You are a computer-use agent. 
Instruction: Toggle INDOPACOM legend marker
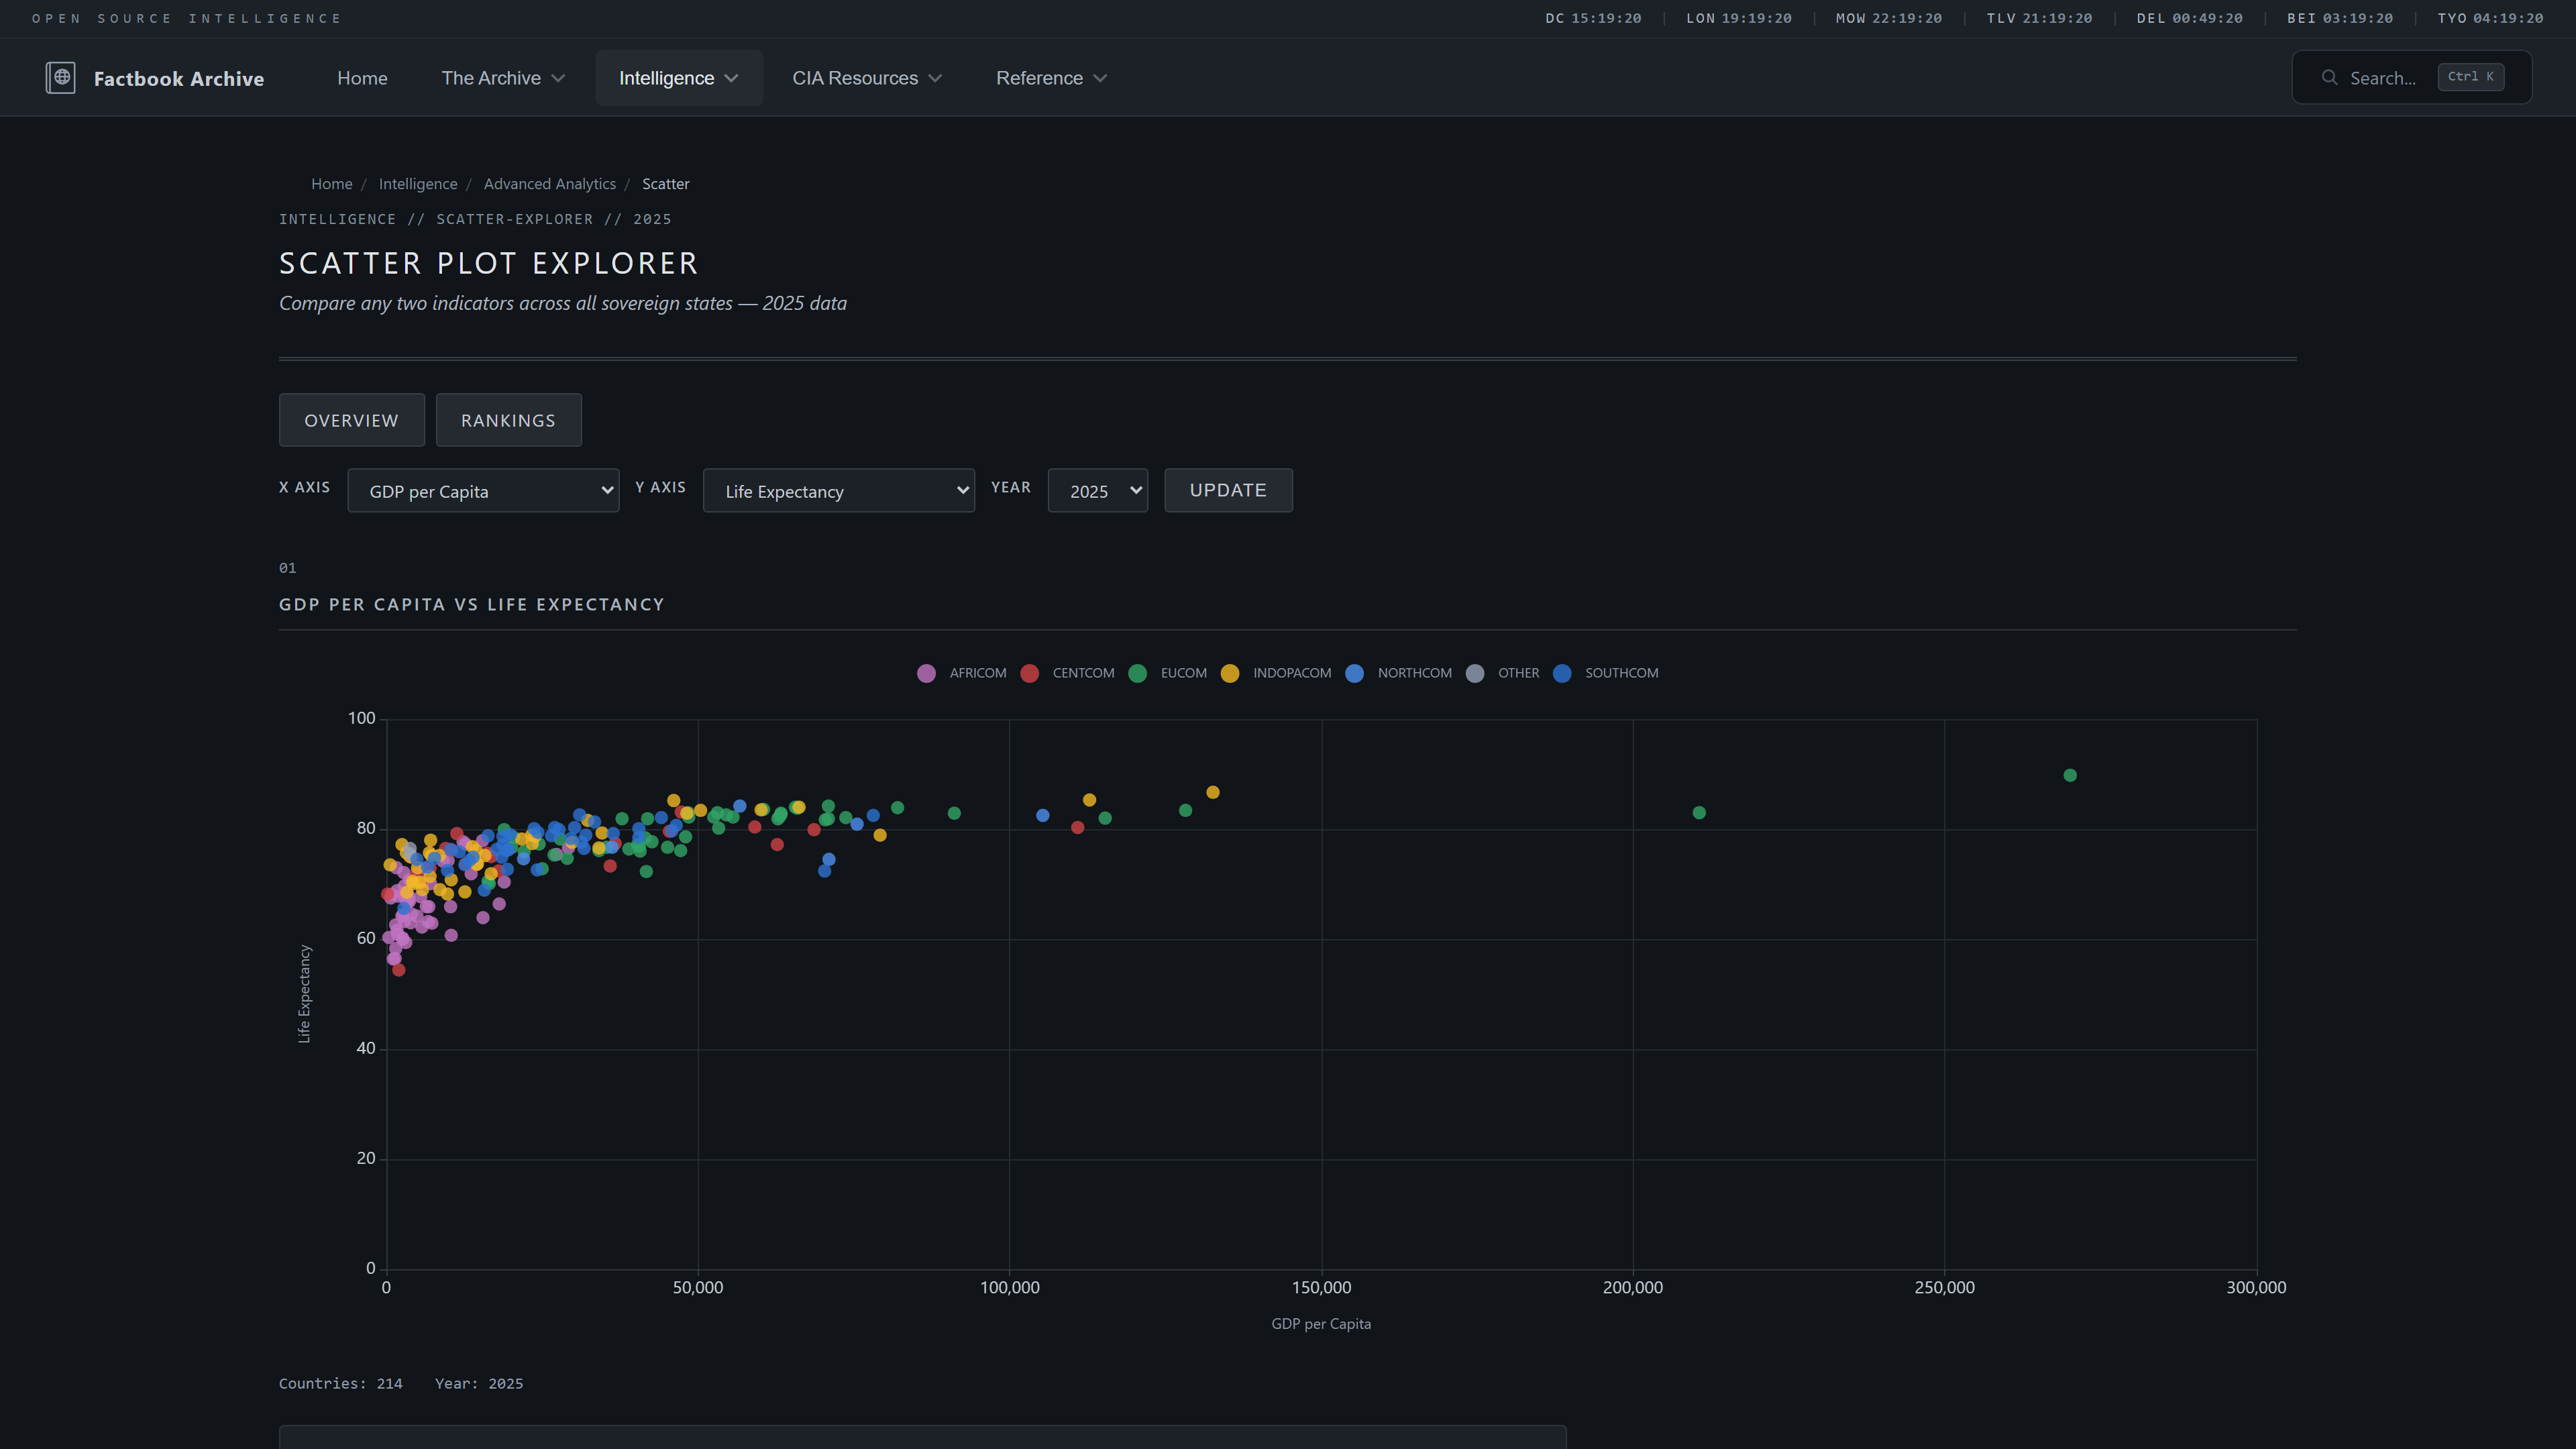coord(1230,673)
